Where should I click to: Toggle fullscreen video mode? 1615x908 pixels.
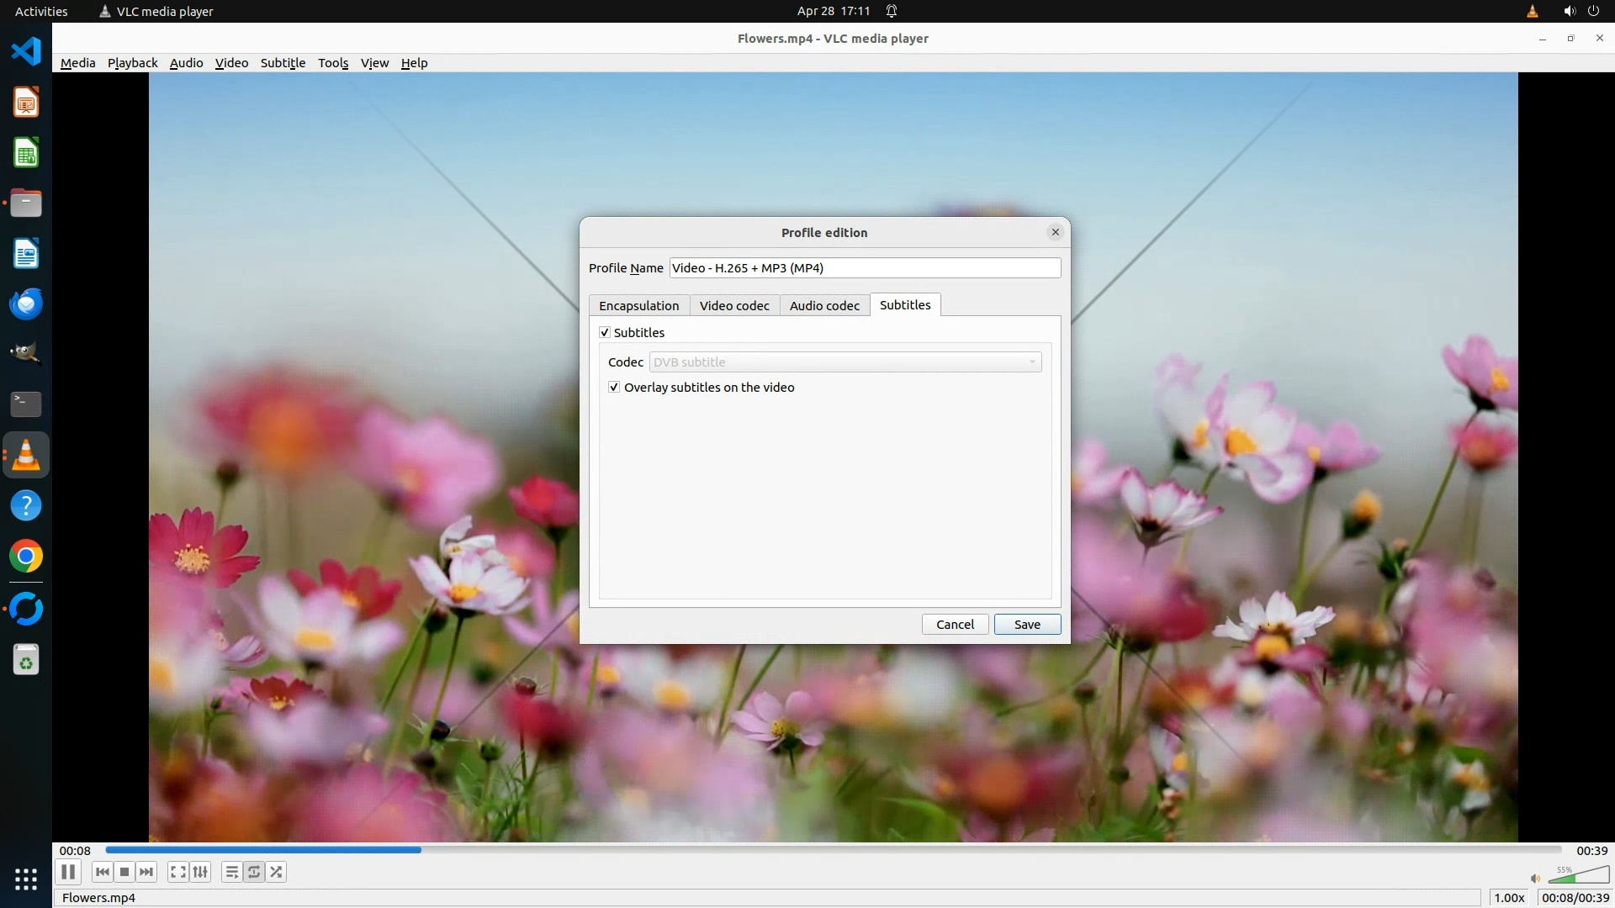pos(177,872)
